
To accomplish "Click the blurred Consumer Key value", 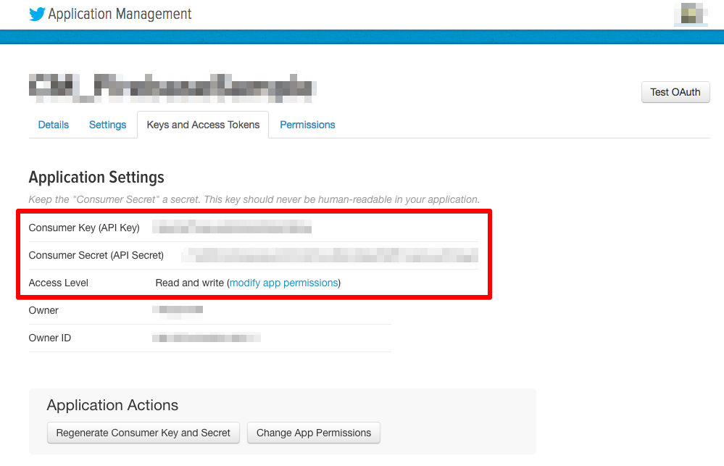I will pyautogui.click(x=232, y=228).
